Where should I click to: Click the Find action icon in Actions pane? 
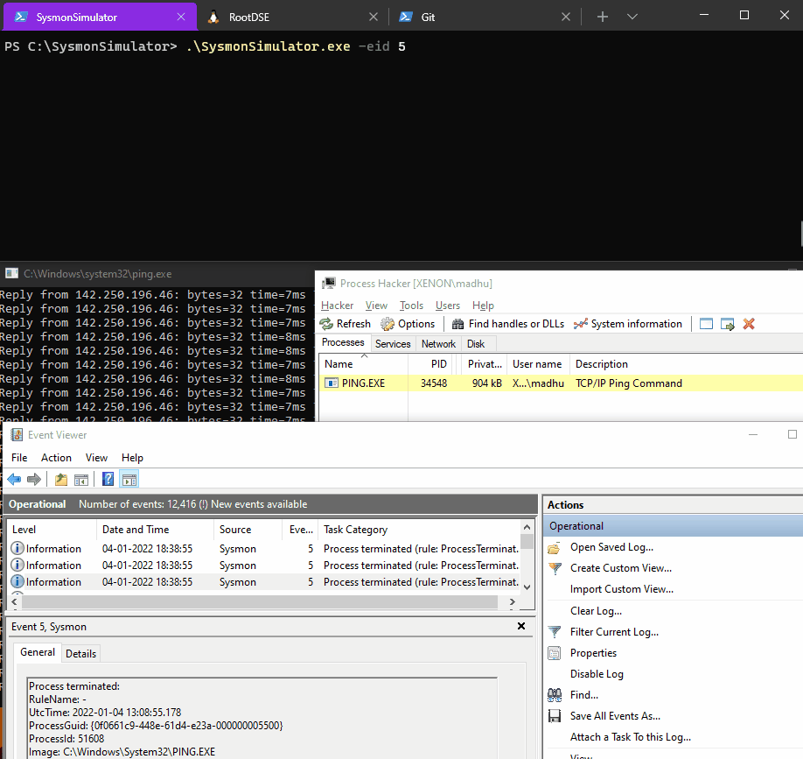click(x=555, y=694)
